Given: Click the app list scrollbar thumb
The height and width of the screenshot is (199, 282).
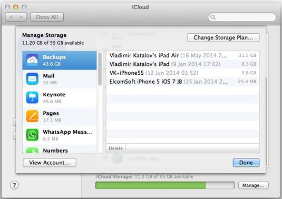Looking at the screenshot, I should tap(100, 69).
